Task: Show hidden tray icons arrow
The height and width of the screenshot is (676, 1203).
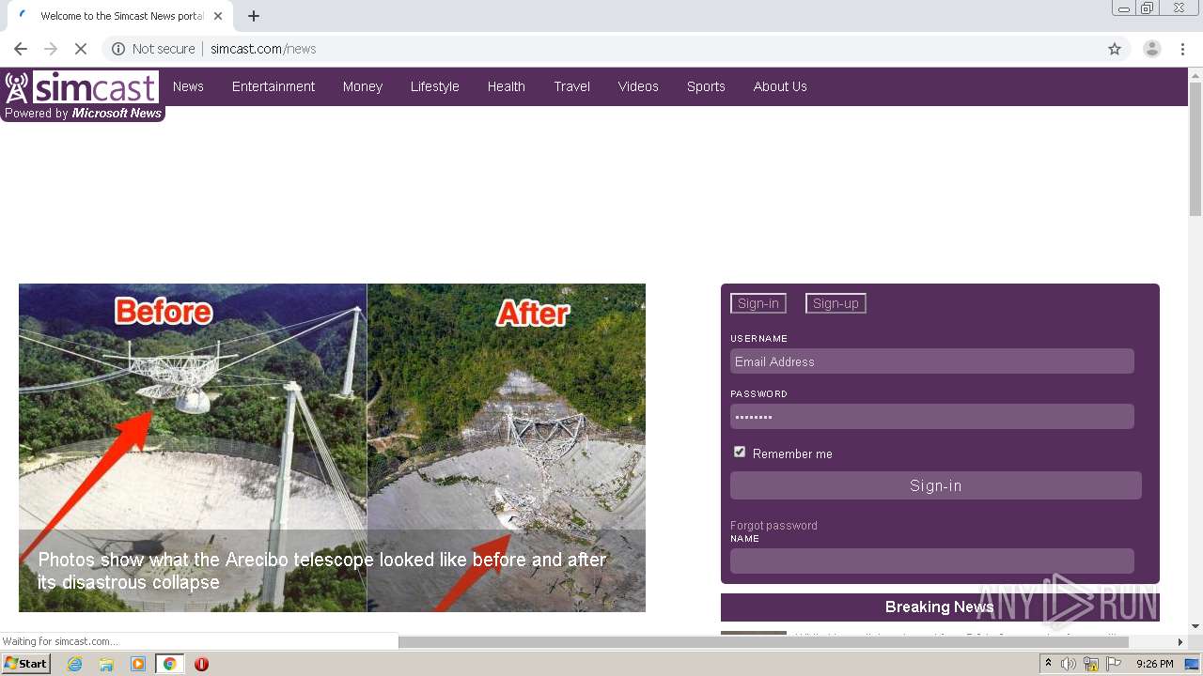Action: (x=1048, y=664)
